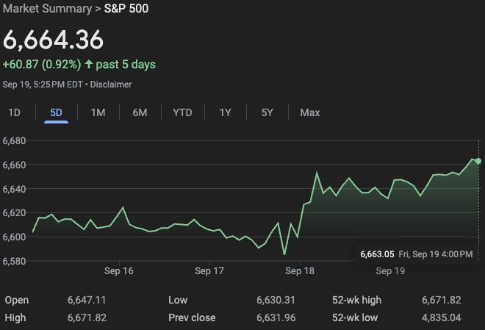
Task: Click the 6,663.05 tooltip value
Action: coord(377,254)
